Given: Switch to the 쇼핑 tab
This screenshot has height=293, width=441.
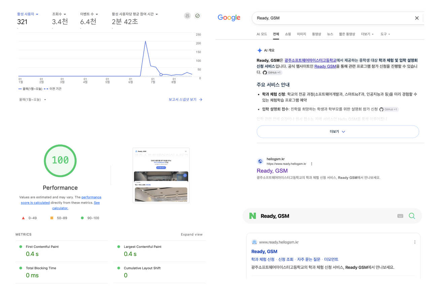Looking at the screenshot, I should click(x=288, y=34).
